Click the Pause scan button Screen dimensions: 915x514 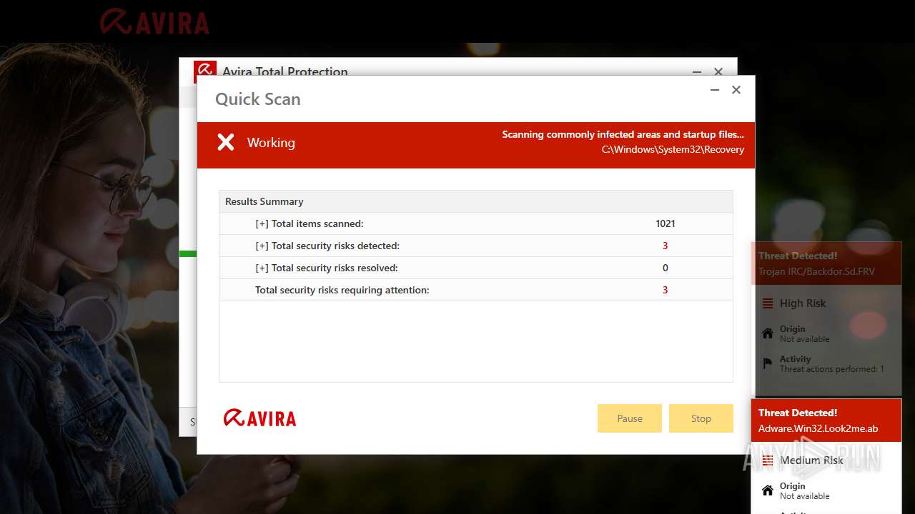[629, 418]
